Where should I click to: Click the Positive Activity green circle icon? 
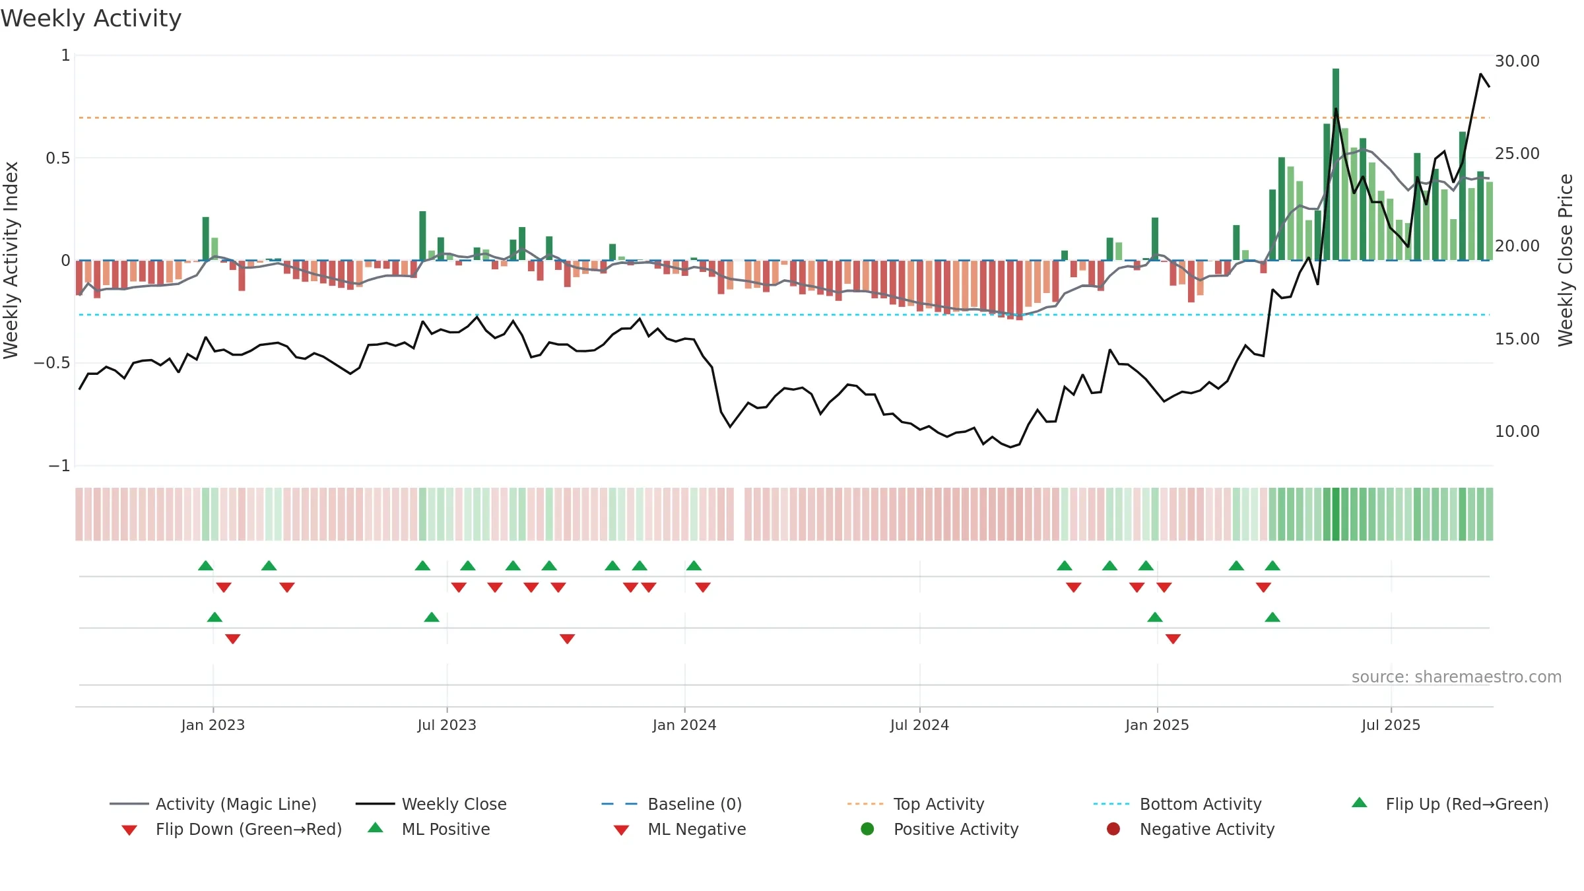point(867,829)
